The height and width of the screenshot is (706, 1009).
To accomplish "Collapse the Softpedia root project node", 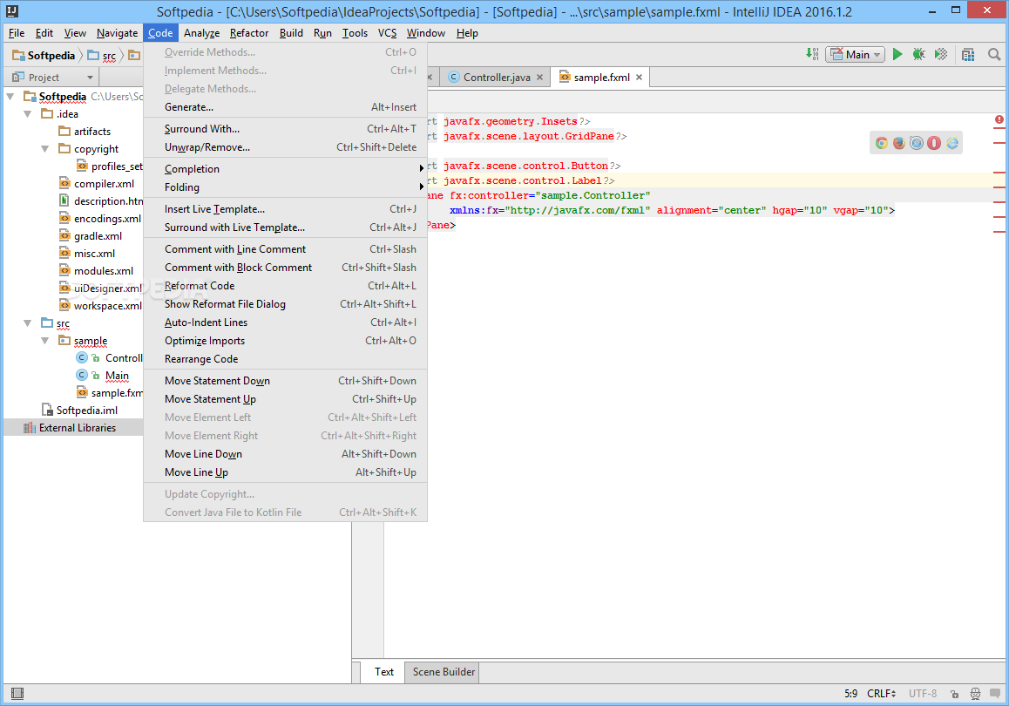I will (x=10, y=97).
